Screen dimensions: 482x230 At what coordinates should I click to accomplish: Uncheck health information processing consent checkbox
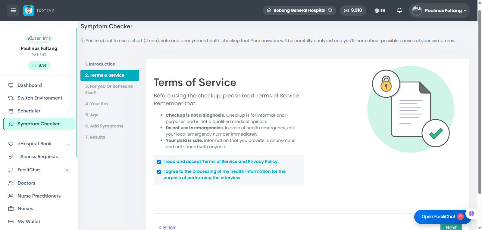pos(159,172)
